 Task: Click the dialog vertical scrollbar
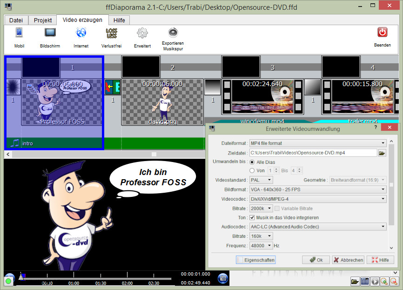click(391, 185)
